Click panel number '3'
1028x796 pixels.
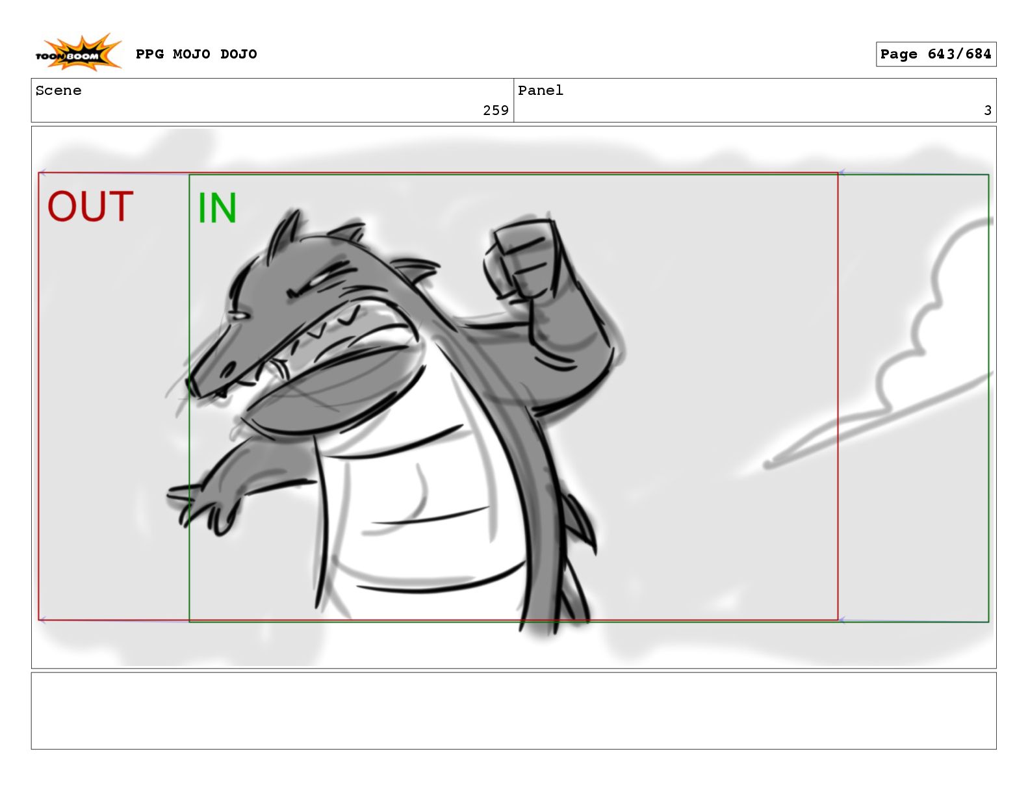(x=988, y=110)
